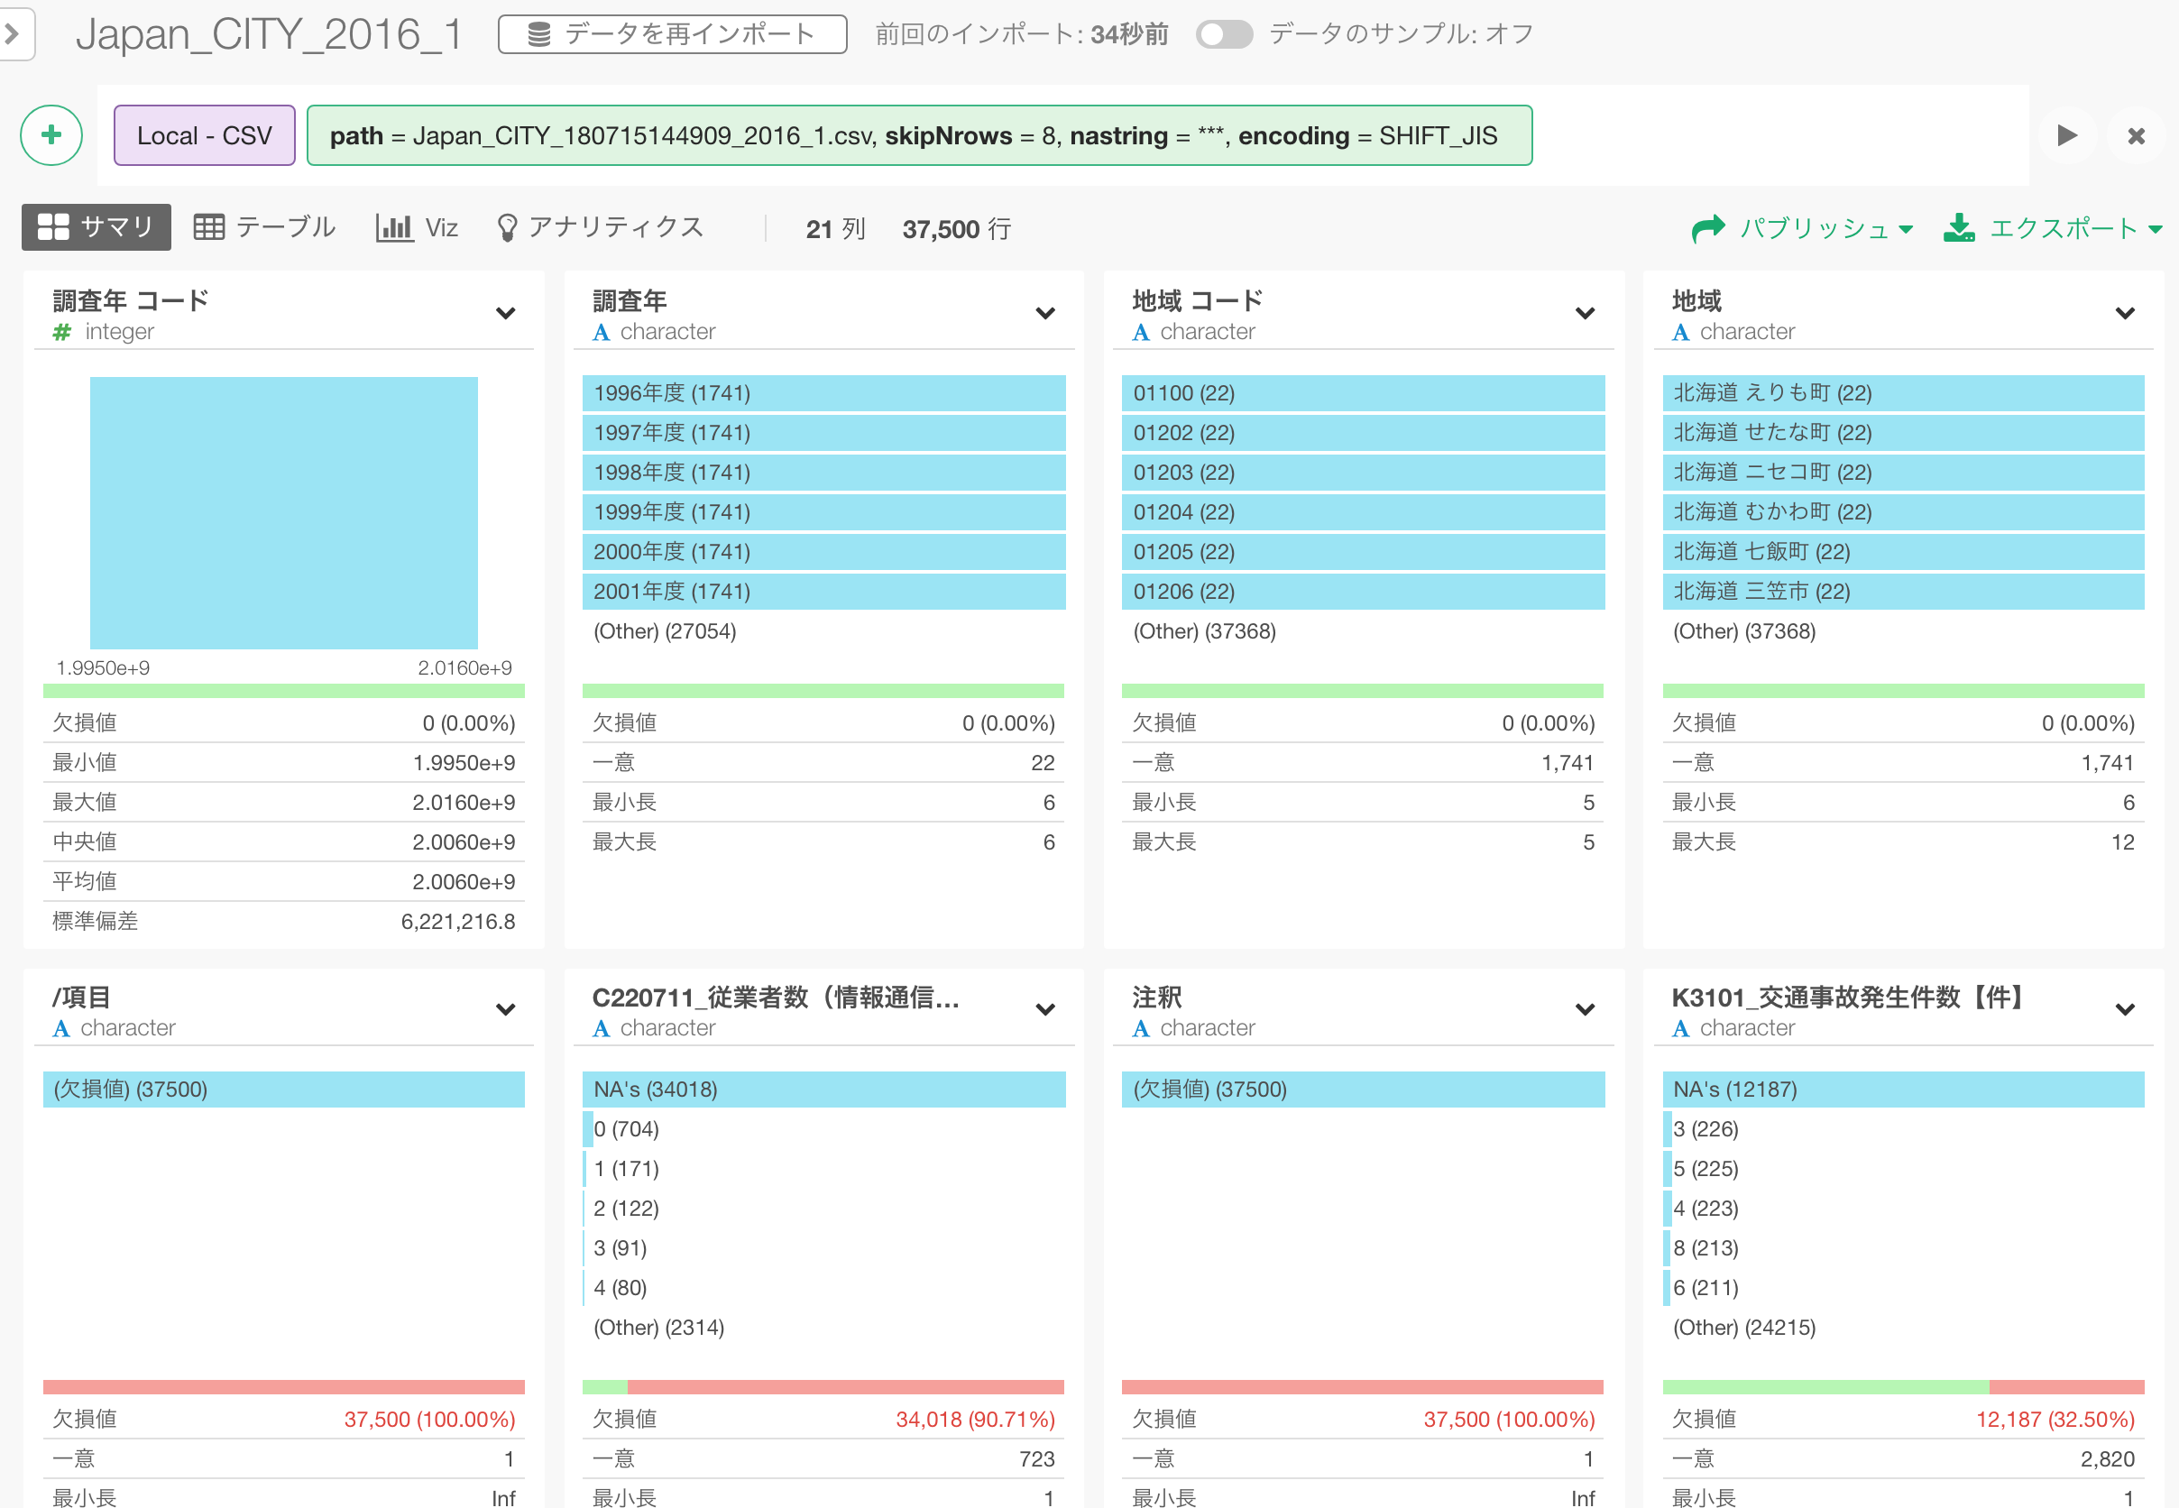Open the Local - CSV source step

(x=204, y=135)
